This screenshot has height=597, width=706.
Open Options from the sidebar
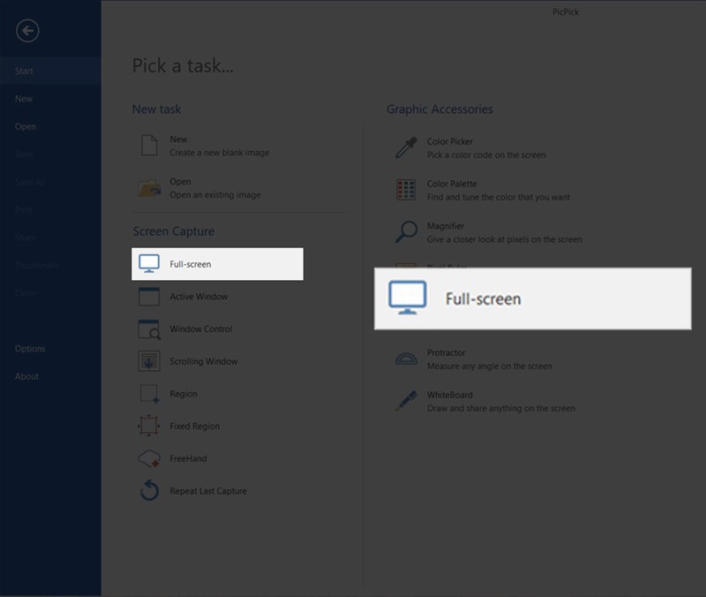coord(30,349)
